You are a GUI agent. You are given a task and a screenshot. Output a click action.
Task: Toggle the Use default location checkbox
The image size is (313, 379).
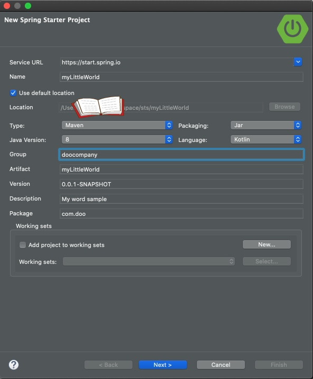click(13, 93)
